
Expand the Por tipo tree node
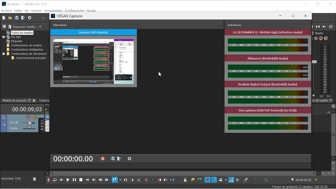point(4,37)
